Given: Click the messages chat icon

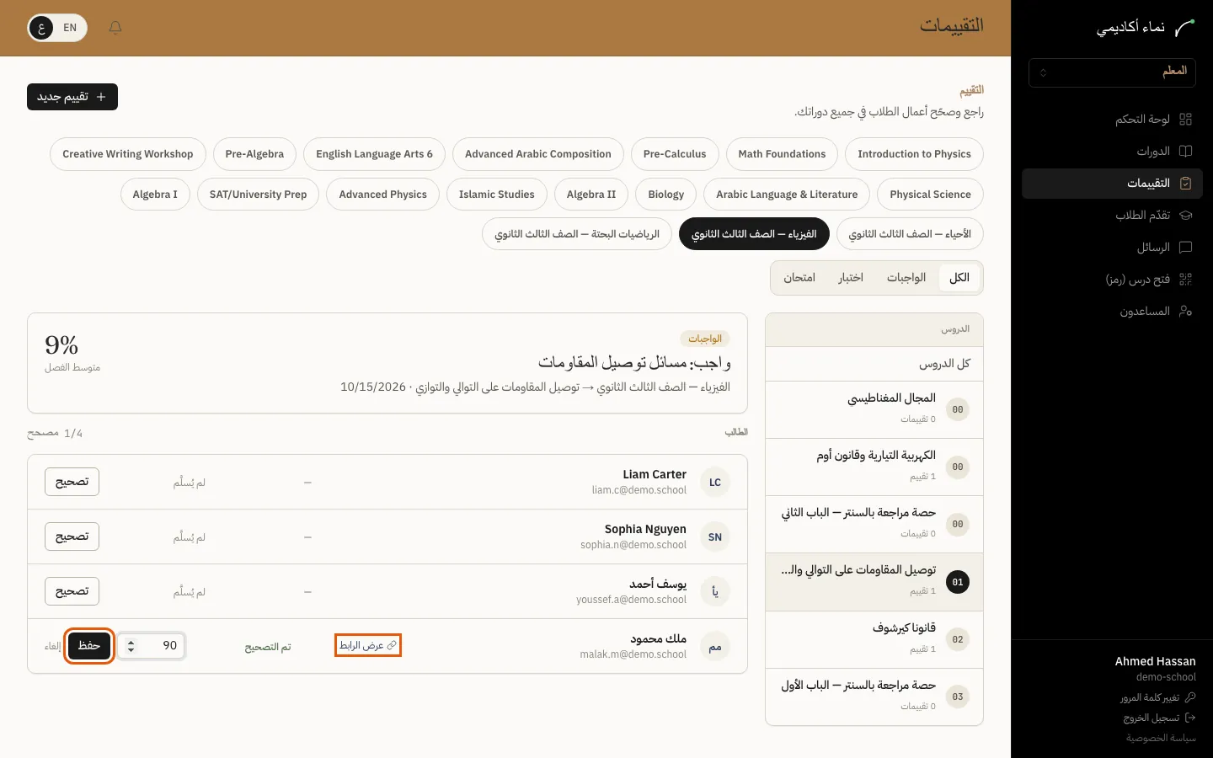Looking at the screenshot, I should point(1186,248).
